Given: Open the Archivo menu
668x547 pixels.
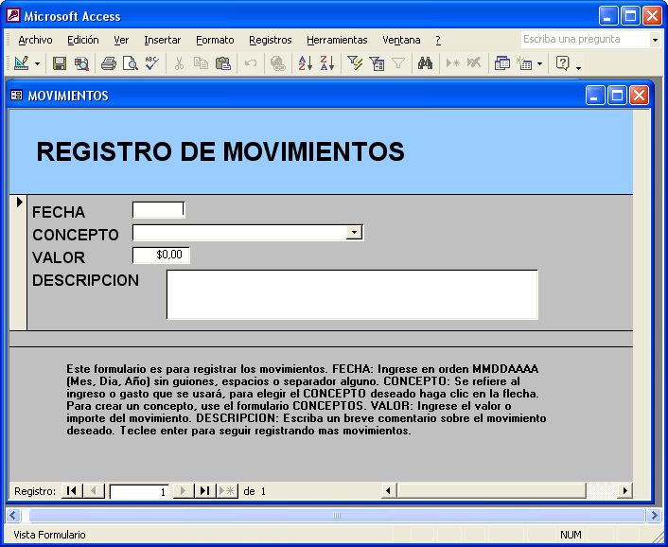Looking at the screenshot, I should (x=35, y=40).
